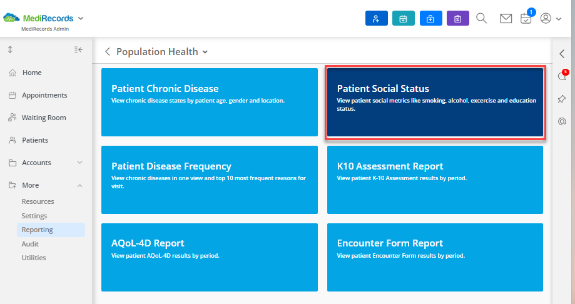Click the Appointments calendar sidebar icon
The width and height of the screenshot is (575, 304).
(13, 95)
